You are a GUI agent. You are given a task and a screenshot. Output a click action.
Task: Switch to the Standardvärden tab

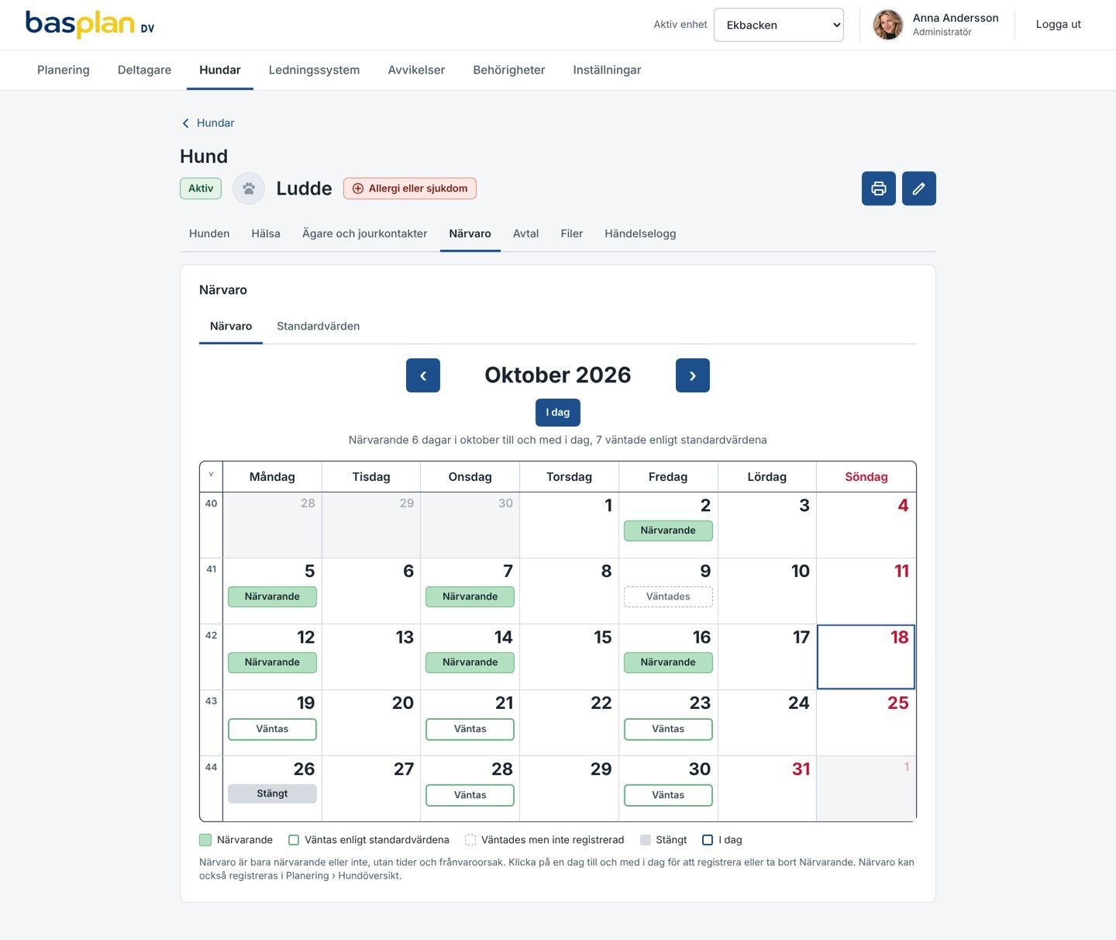tap(318, 327)
